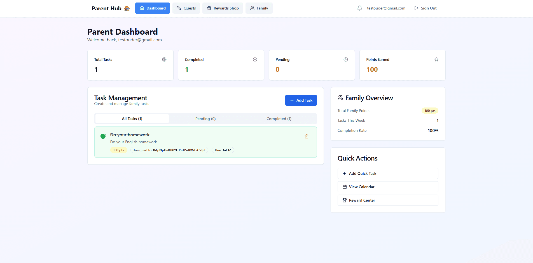
Task: Click the Completed checkmark circle icon
Action: click(255, 59)
